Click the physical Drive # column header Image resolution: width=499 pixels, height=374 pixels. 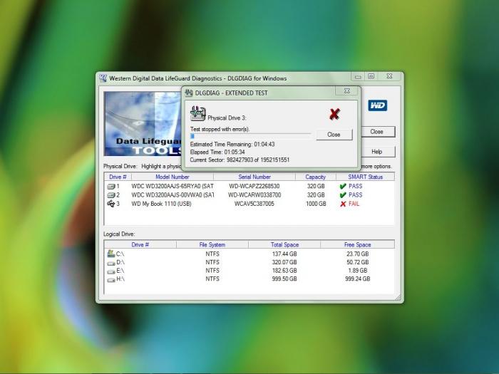[x=118, y=177]
